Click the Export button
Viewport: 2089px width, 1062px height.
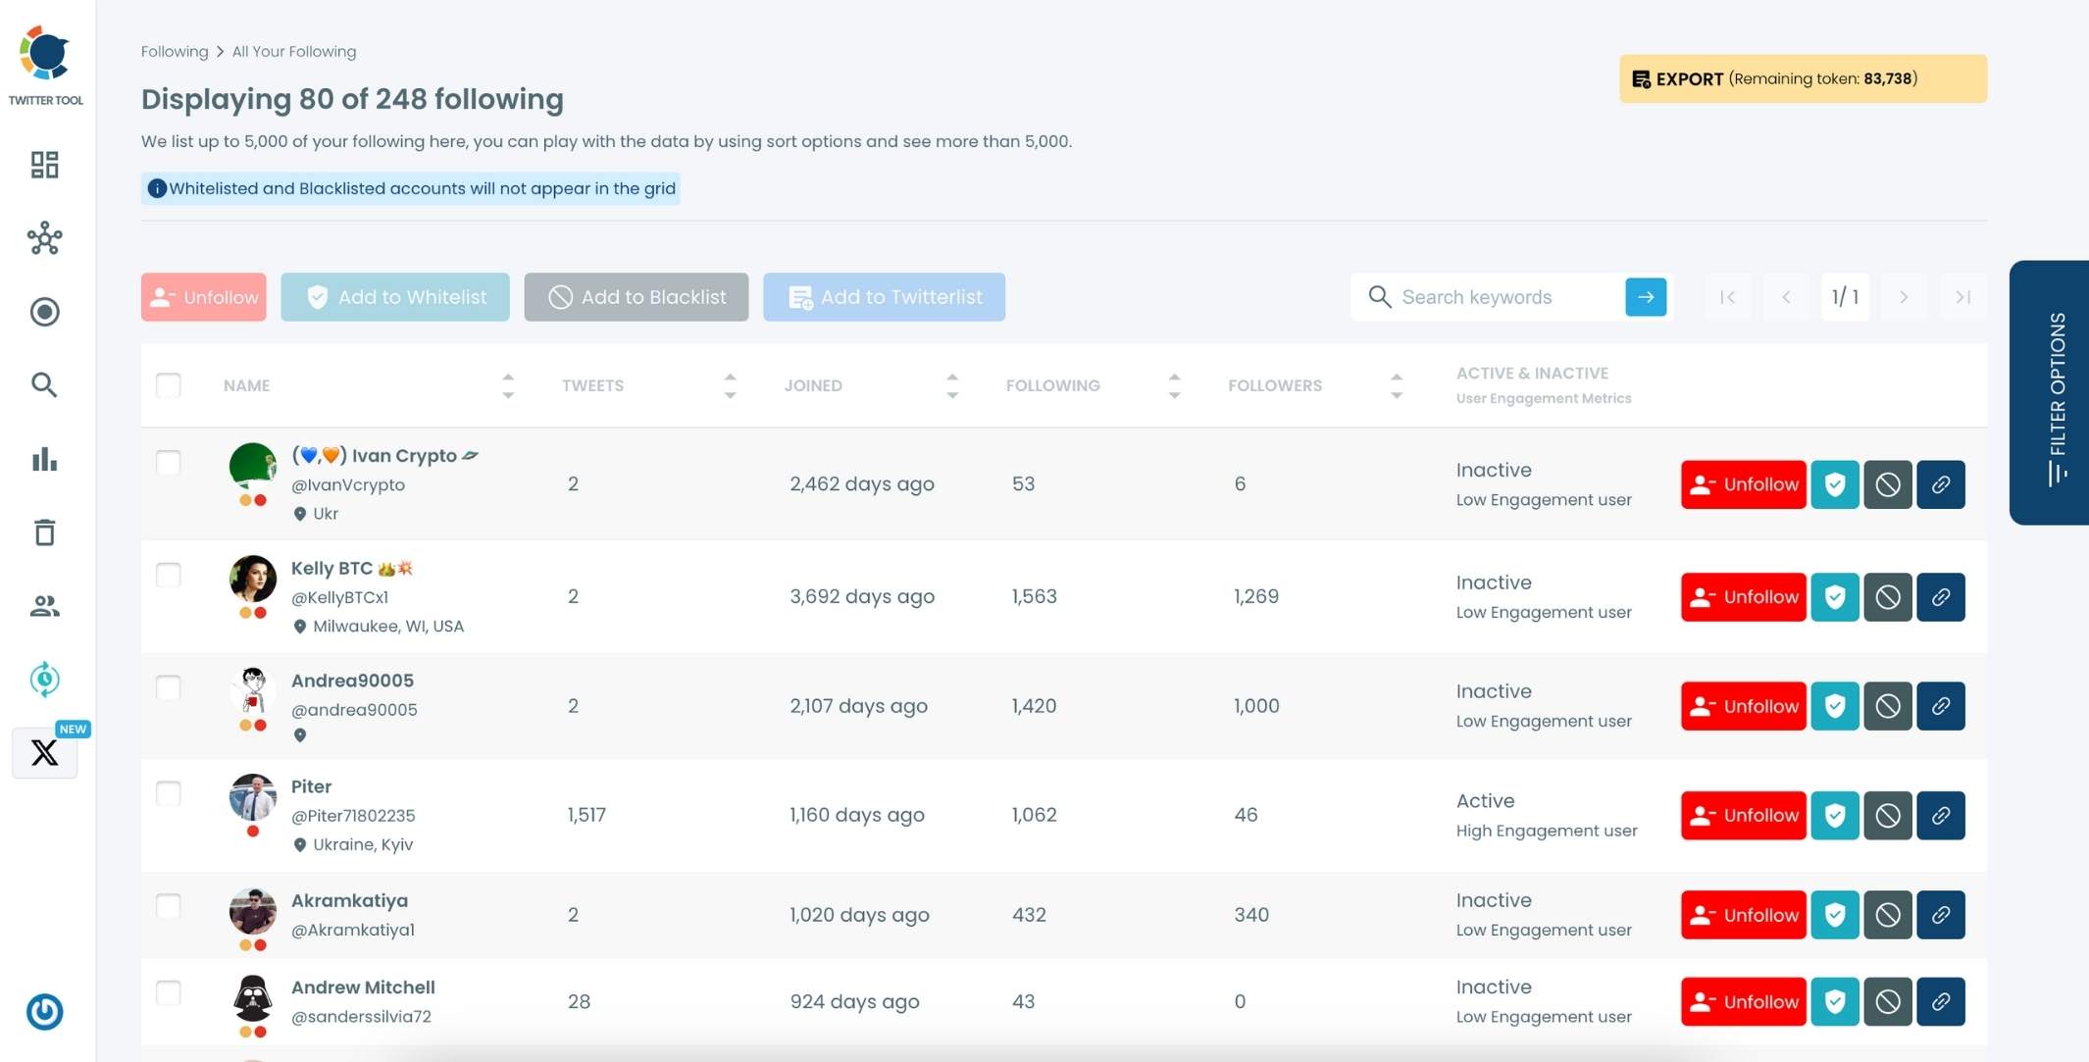coord(1802,78)
